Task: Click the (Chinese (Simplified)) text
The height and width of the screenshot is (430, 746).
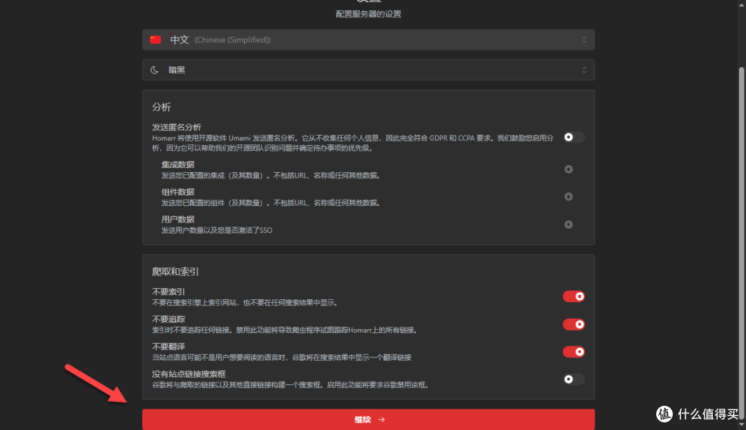Action: (x=233, y=40)
